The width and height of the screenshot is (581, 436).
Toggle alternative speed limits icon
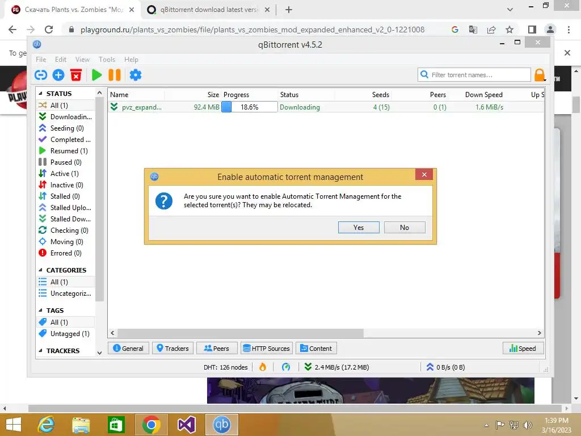tap(286, 367)
